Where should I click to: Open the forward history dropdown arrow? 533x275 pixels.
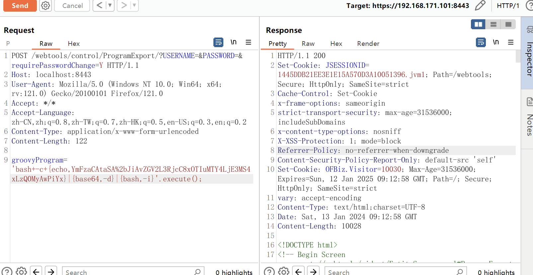(x=134, y=5)
